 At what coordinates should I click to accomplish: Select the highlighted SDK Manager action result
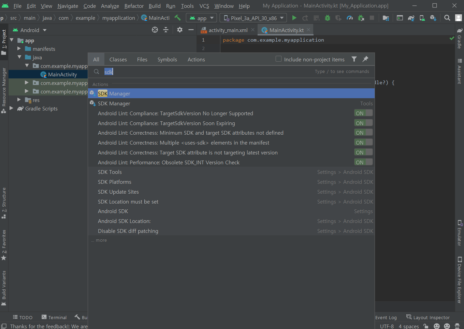[x=231, y=93]
